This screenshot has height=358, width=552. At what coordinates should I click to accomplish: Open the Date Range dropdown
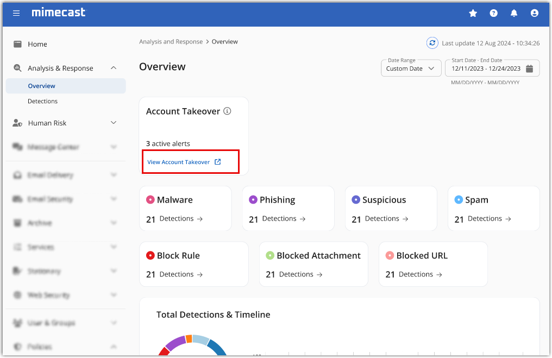point(411,68)
